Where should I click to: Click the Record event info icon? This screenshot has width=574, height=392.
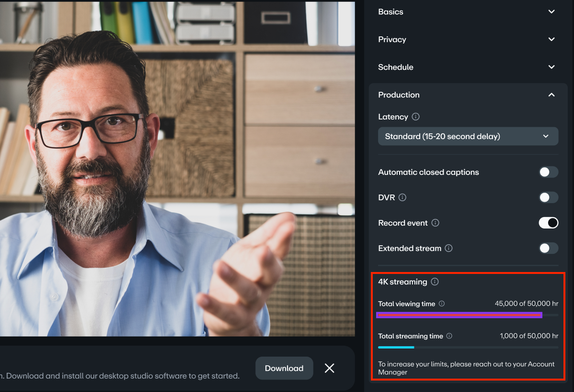pyautogui.click(x=435, y=223)
